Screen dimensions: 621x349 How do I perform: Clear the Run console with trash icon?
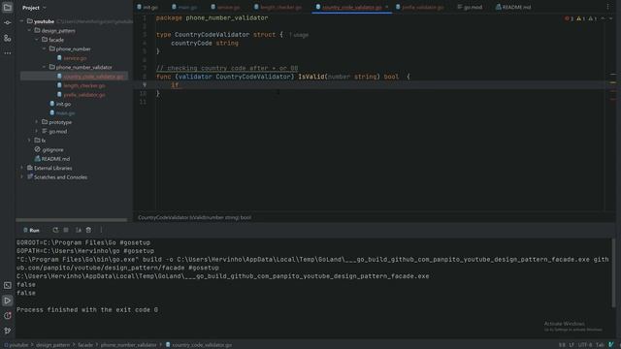click(x=88, y=230)
